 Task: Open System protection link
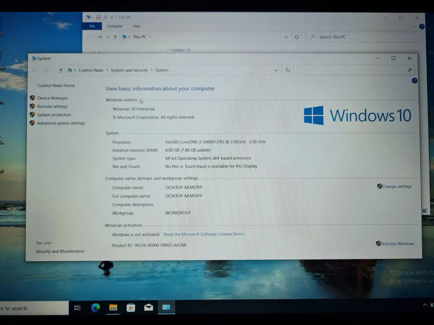tap(54, 115)
